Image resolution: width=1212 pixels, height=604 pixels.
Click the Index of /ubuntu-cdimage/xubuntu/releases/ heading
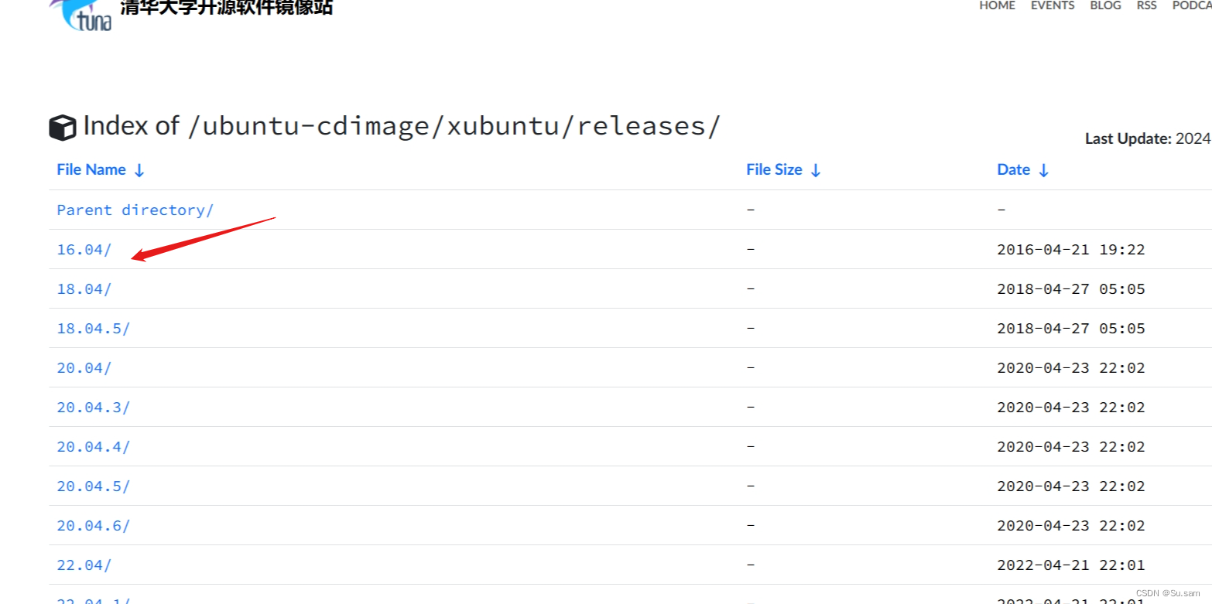point(402,126)
